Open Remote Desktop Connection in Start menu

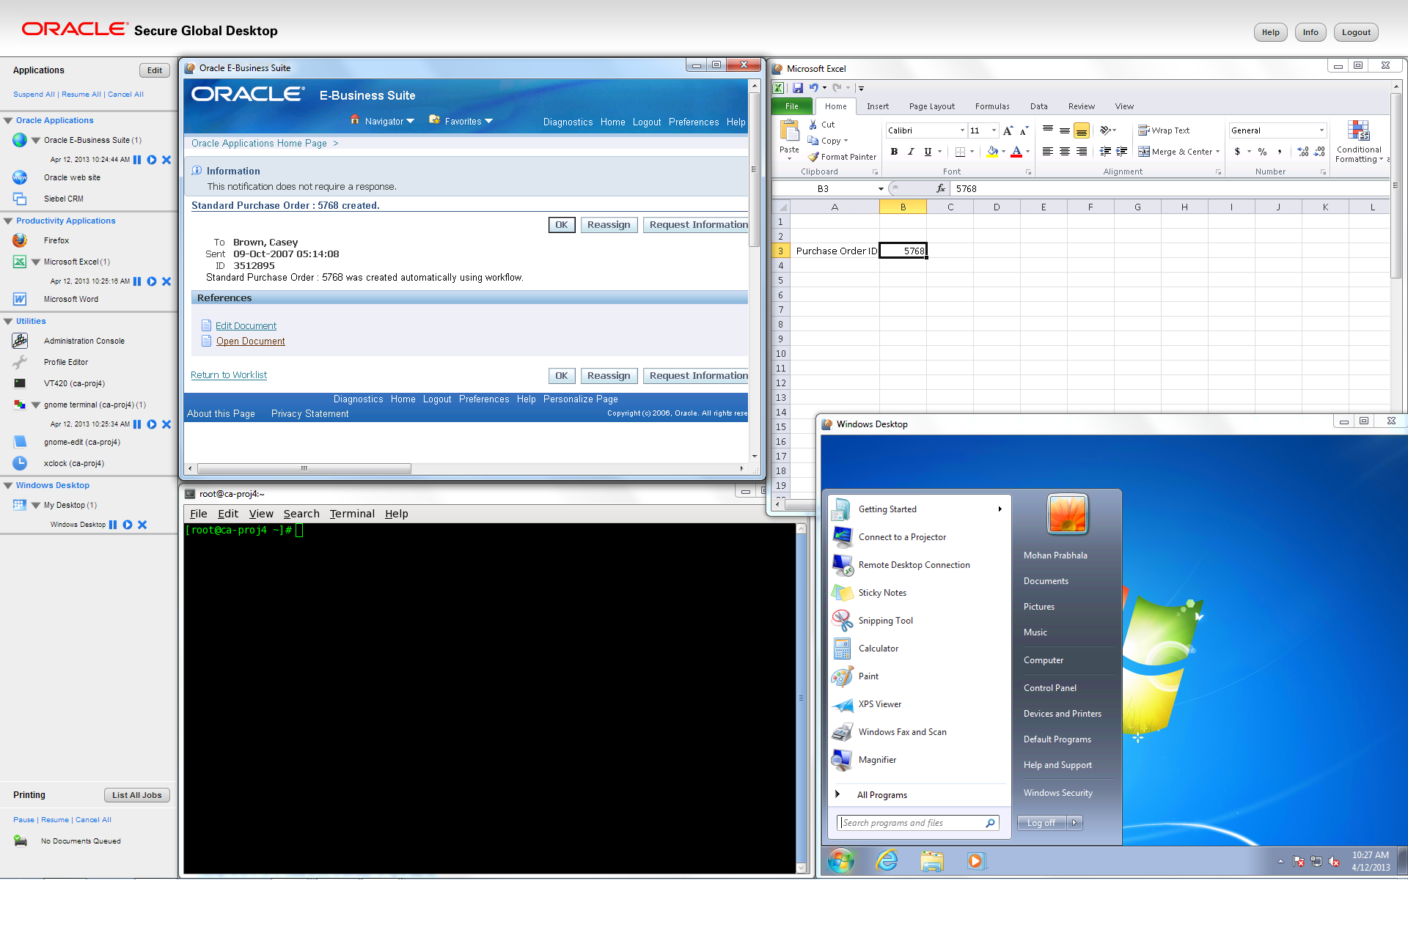pos(914,565)
